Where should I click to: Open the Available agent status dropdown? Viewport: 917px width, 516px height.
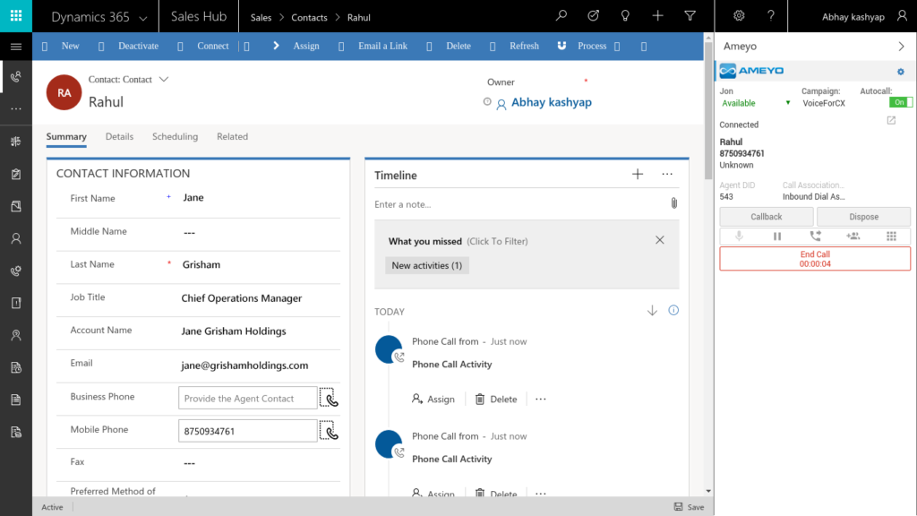pos(788,103)
